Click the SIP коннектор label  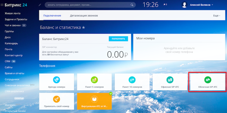49,47
